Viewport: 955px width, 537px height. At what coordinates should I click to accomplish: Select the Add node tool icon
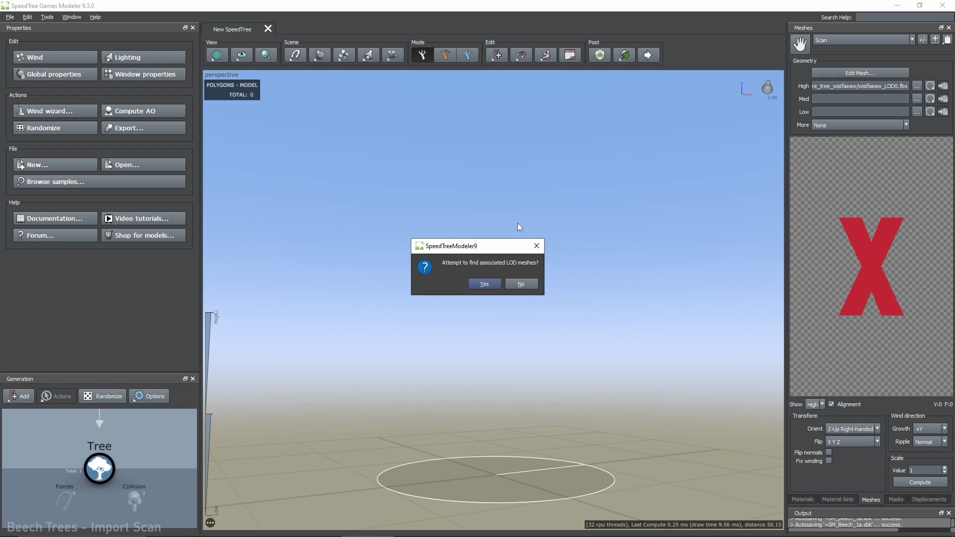point(496,54)
